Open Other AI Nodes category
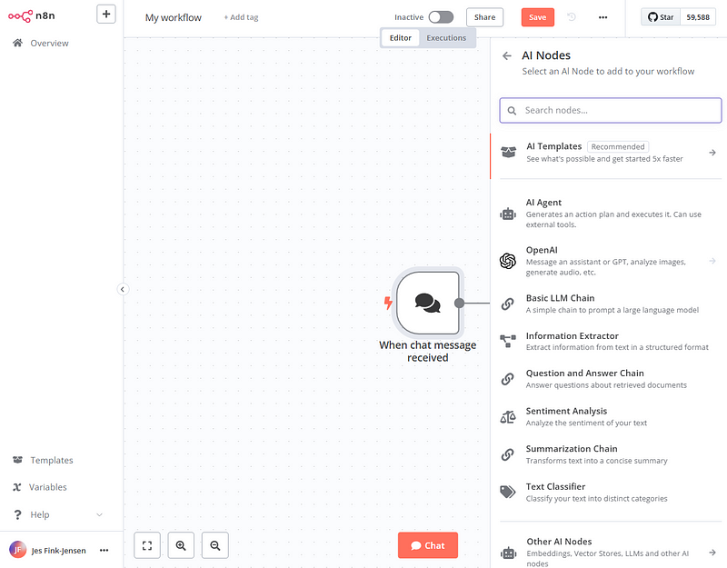 click(x=610, y=552)
